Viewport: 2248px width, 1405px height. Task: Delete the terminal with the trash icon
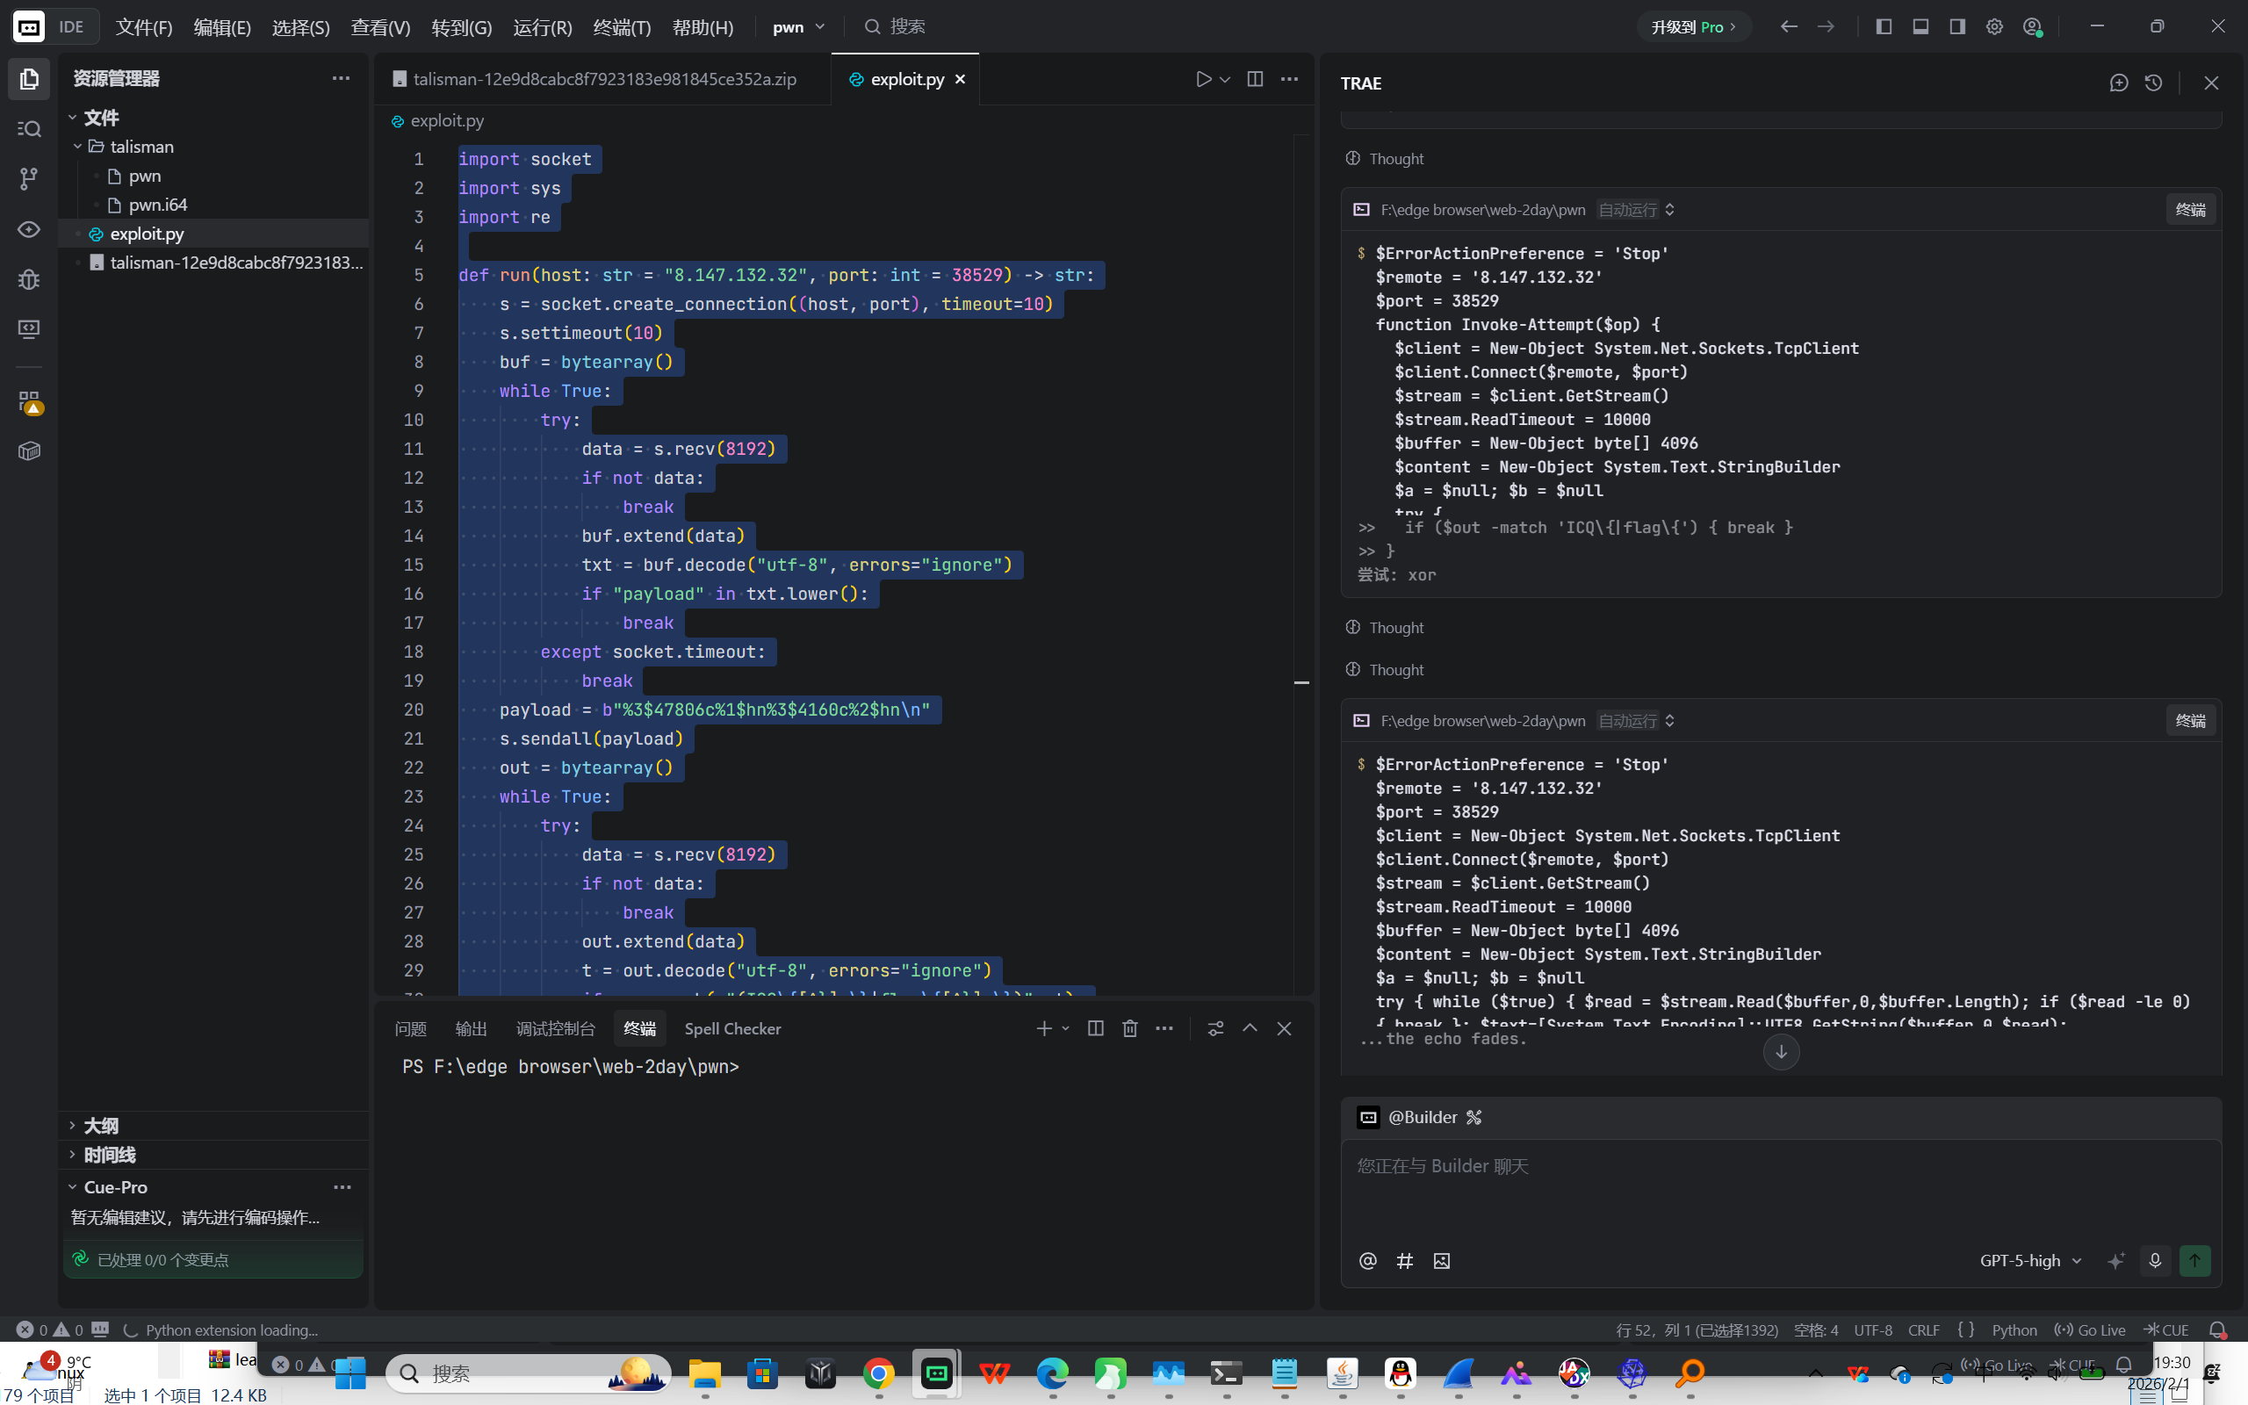(1129, 1027)
